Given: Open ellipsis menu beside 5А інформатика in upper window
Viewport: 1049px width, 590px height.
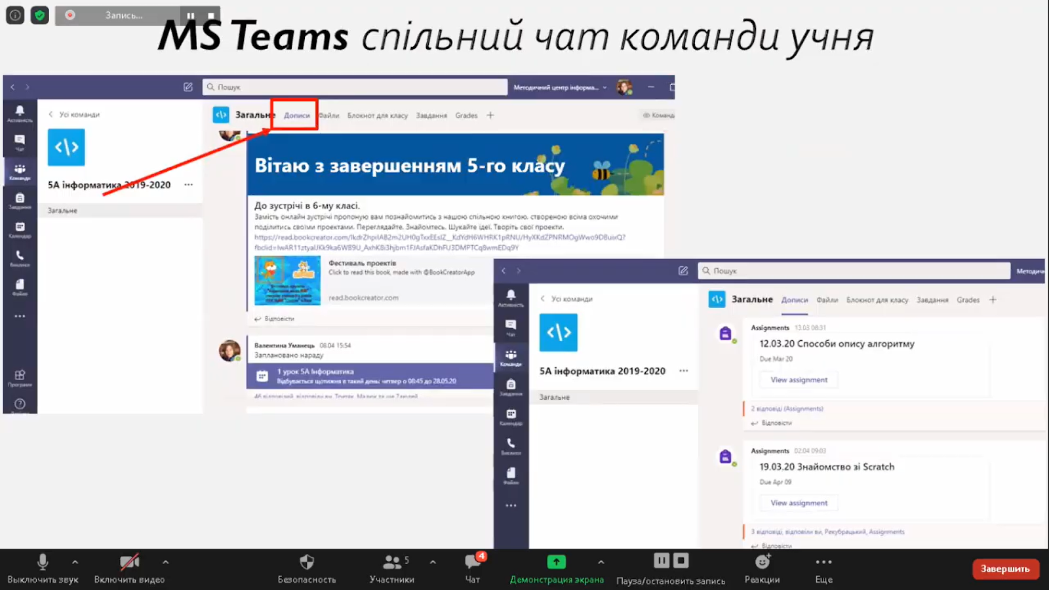Looking at the screenshot, I should 189,185.
